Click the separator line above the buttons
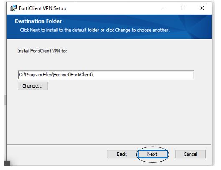The height and width of the screenshot is (170, 221). (109, 144)
